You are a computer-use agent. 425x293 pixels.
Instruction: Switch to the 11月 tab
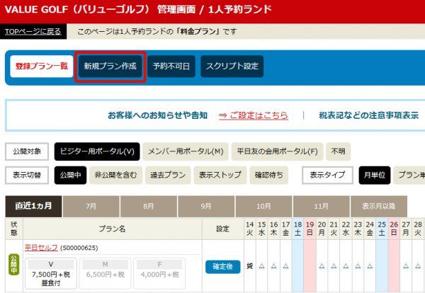[x=321, y=207]
